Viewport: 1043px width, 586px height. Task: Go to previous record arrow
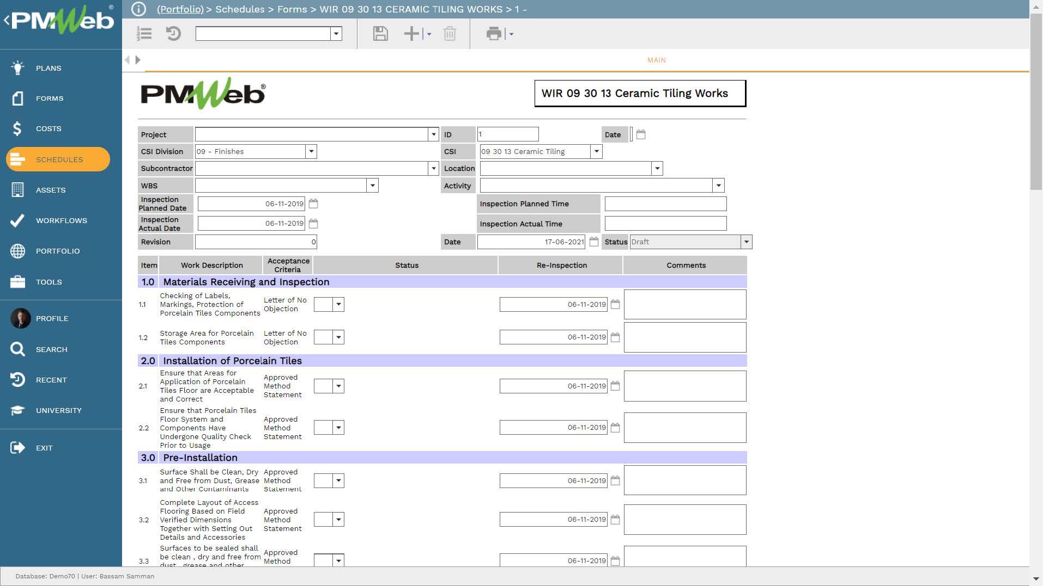click(x=128, y=60)
